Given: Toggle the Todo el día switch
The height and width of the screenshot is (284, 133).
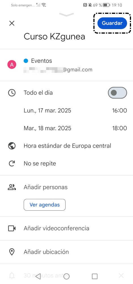Looking at the screenshot, I should pos(117,93).
